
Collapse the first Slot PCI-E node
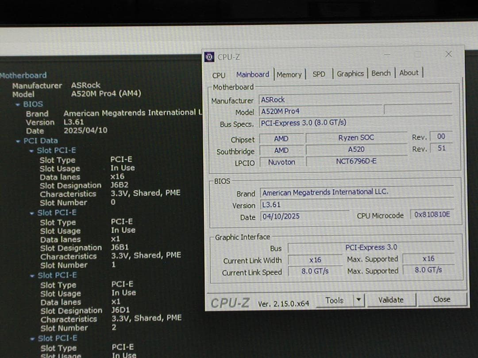pyautogui.click(x=31, y=150)
